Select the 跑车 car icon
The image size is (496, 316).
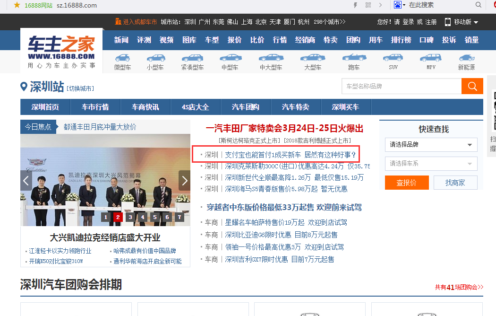point(354,58)
